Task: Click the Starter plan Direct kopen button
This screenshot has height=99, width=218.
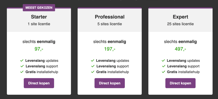Action: 39,83
